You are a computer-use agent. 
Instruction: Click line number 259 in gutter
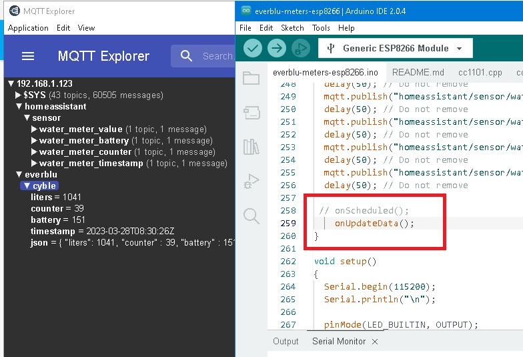tap(288, 223)
